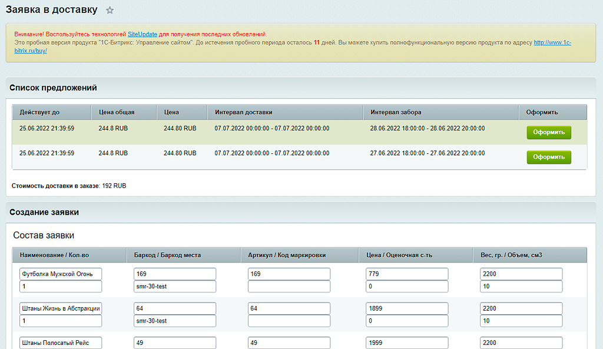Click the price field containing 1899

pyautogui.click(x=407, y=308)
